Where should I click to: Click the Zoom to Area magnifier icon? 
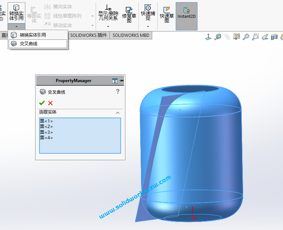point(255,37)
